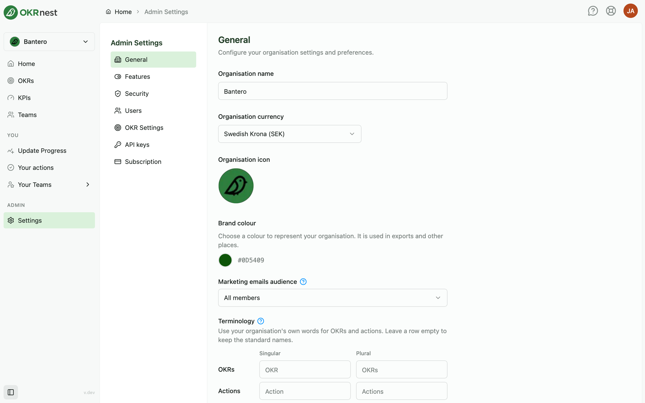Show help for Marketing emails audience
Viewport: 645px width, 403px height.
pyautogui.click(x=303, y=282)
